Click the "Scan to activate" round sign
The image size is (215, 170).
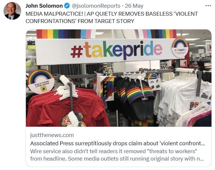[41, 81]
